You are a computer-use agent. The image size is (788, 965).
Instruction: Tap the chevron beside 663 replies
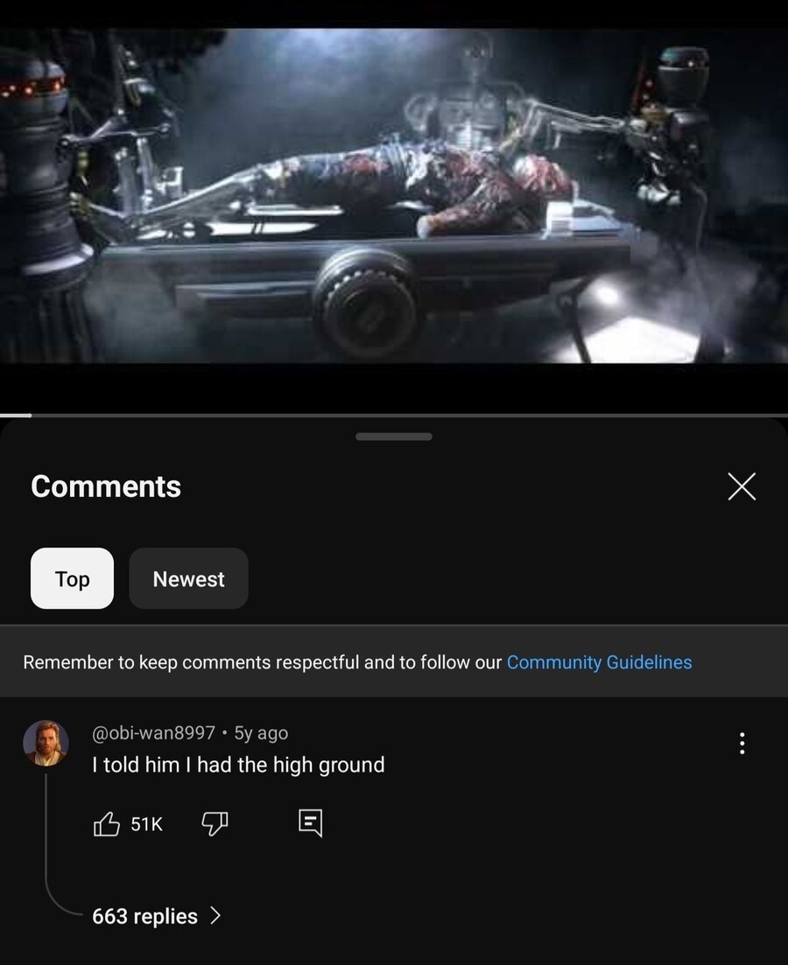(215, 916)
